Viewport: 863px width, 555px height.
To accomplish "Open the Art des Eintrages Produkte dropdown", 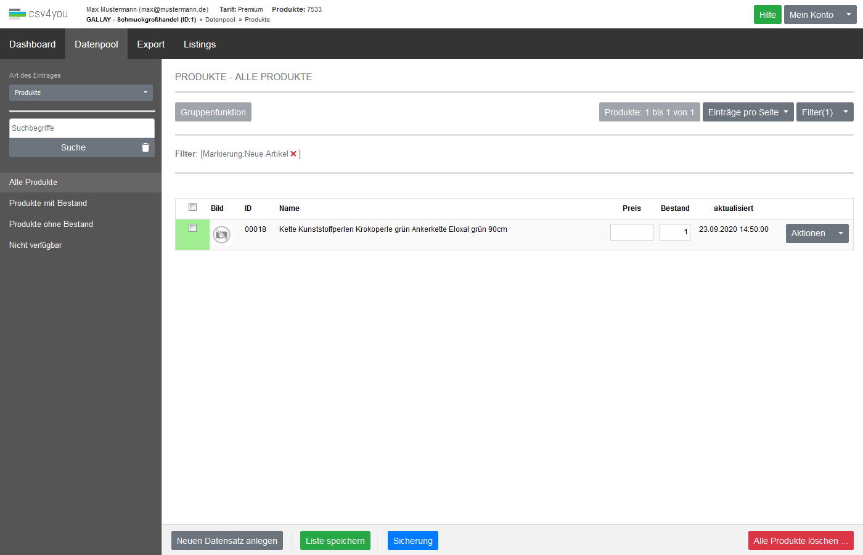I will pos(81,92).
